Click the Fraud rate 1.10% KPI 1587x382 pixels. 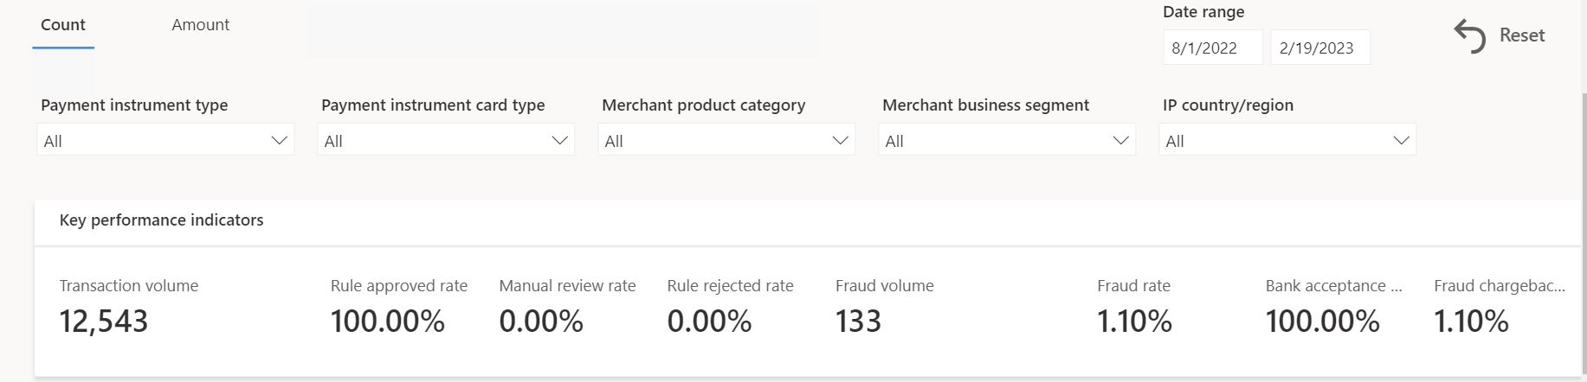point(1134,306)
